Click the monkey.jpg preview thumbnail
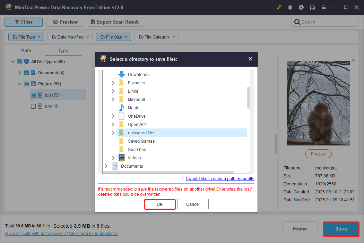The width and height of the screenshot is (364, 243). point(318,103)
